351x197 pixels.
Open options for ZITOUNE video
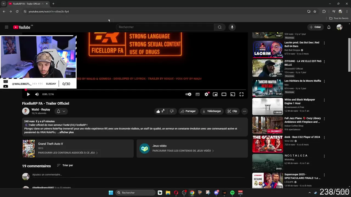pyautogui.click(x=324, y=62)
